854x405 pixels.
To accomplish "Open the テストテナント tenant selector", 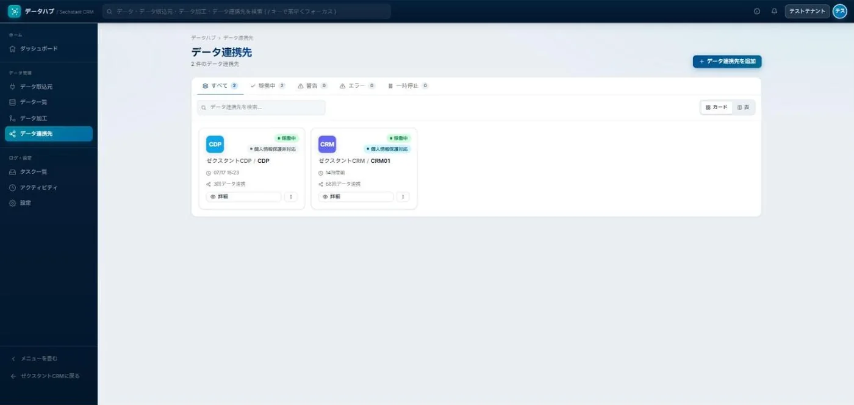I will (807, 12).
